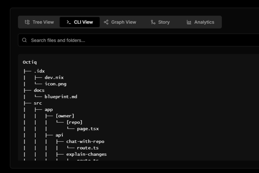Viewport: 259px width, 173px height.
Task: Focus the Search files and folders field
Action: [x=138, y=40]
